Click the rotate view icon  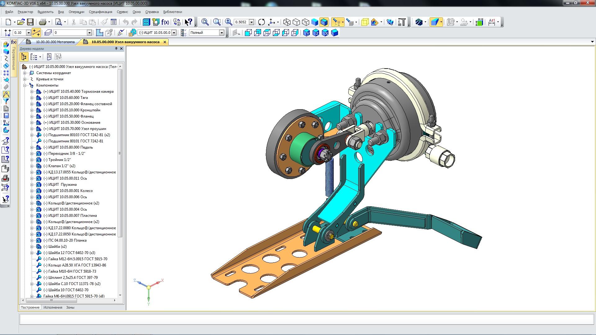point(261,22)
